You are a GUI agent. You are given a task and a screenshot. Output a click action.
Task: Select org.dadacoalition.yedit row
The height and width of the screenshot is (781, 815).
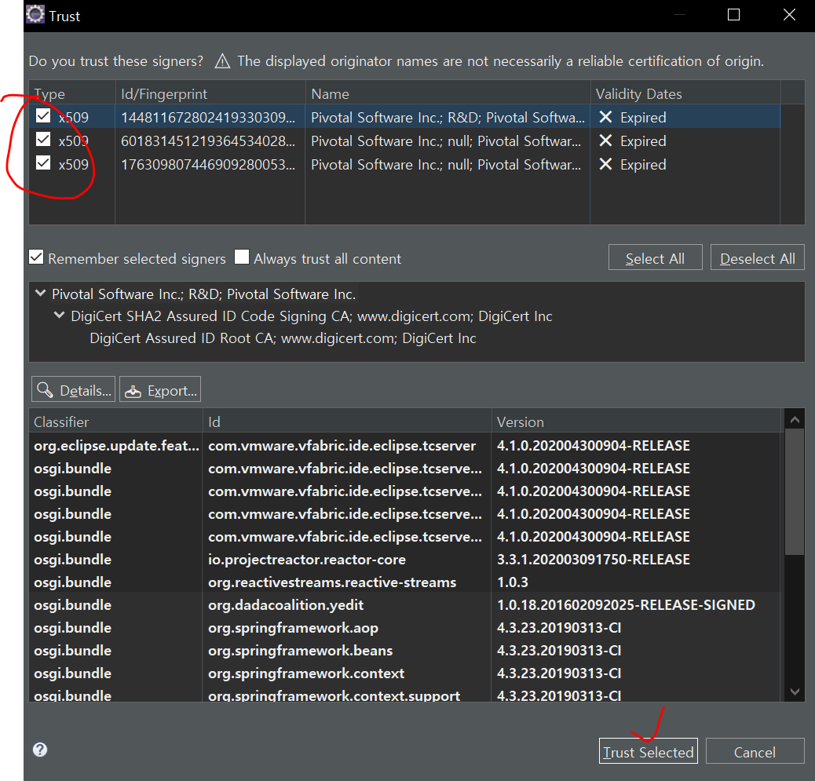(405, 605)
